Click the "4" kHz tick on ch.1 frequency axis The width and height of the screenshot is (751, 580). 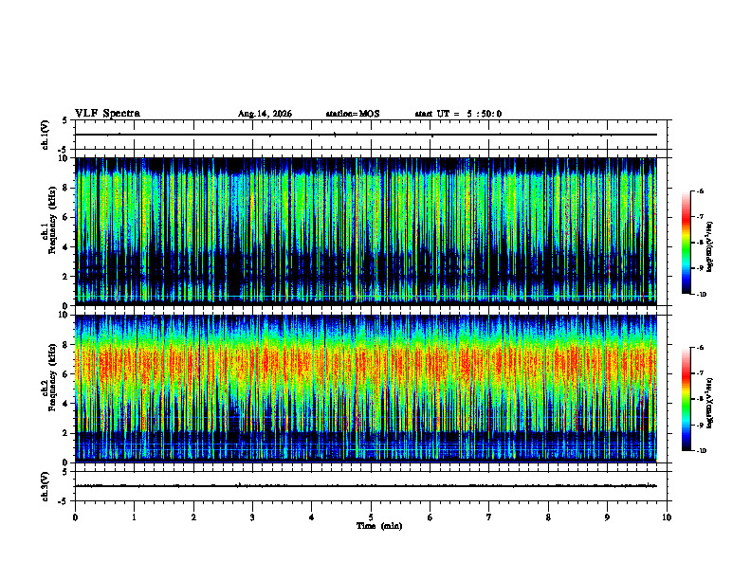[x=66, y=247]
